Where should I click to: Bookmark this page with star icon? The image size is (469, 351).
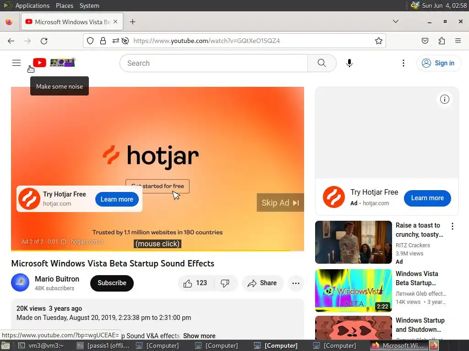379,41
